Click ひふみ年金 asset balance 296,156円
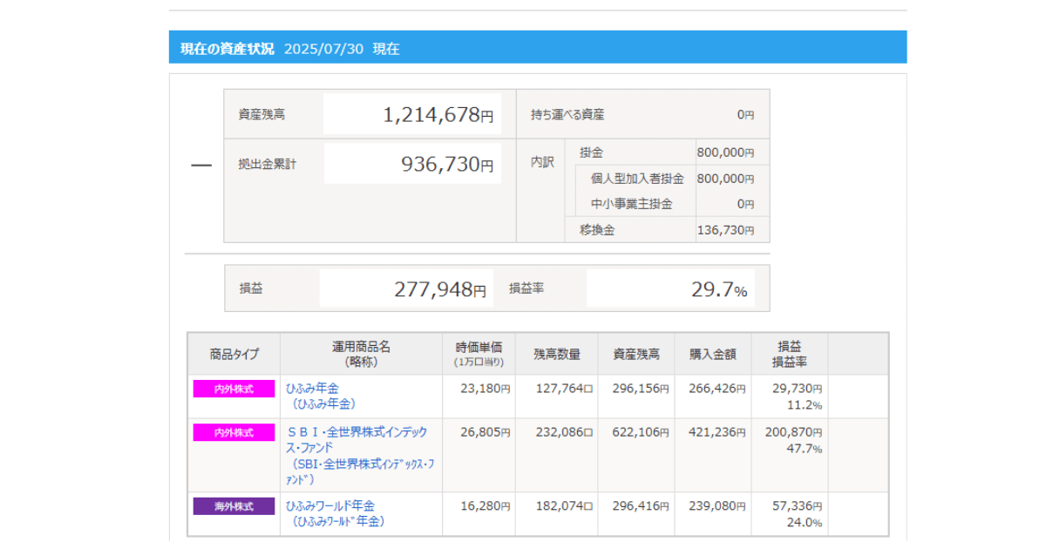Image resolution: width=1046 pixels, height=549 pixels. (641, 389)
